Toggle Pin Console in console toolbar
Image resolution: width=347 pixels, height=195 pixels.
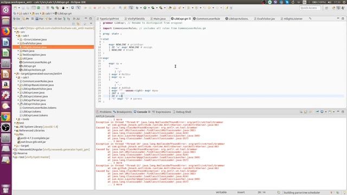[x=317, y=112]
